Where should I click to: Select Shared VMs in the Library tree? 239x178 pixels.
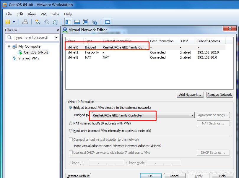click(x=29, y=58)
